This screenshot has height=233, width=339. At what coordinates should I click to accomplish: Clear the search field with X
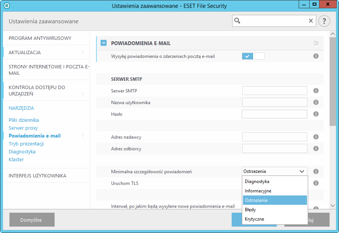[311, 21]
